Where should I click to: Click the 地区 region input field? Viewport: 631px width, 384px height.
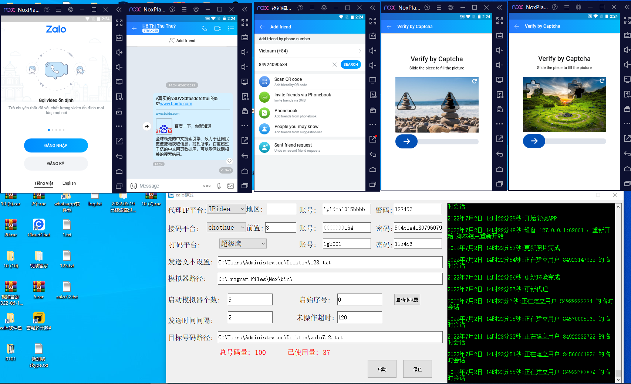click(281, 209)
